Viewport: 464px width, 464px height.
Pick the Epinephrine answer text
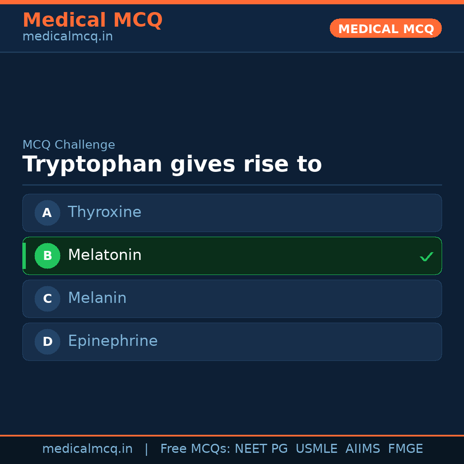[x=113, y=341]
